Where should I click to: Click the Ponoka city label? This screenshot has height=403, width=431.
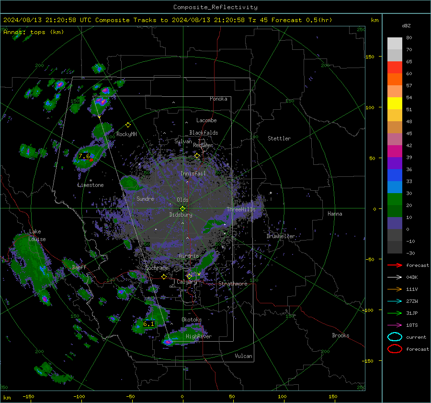coord(218,99)
